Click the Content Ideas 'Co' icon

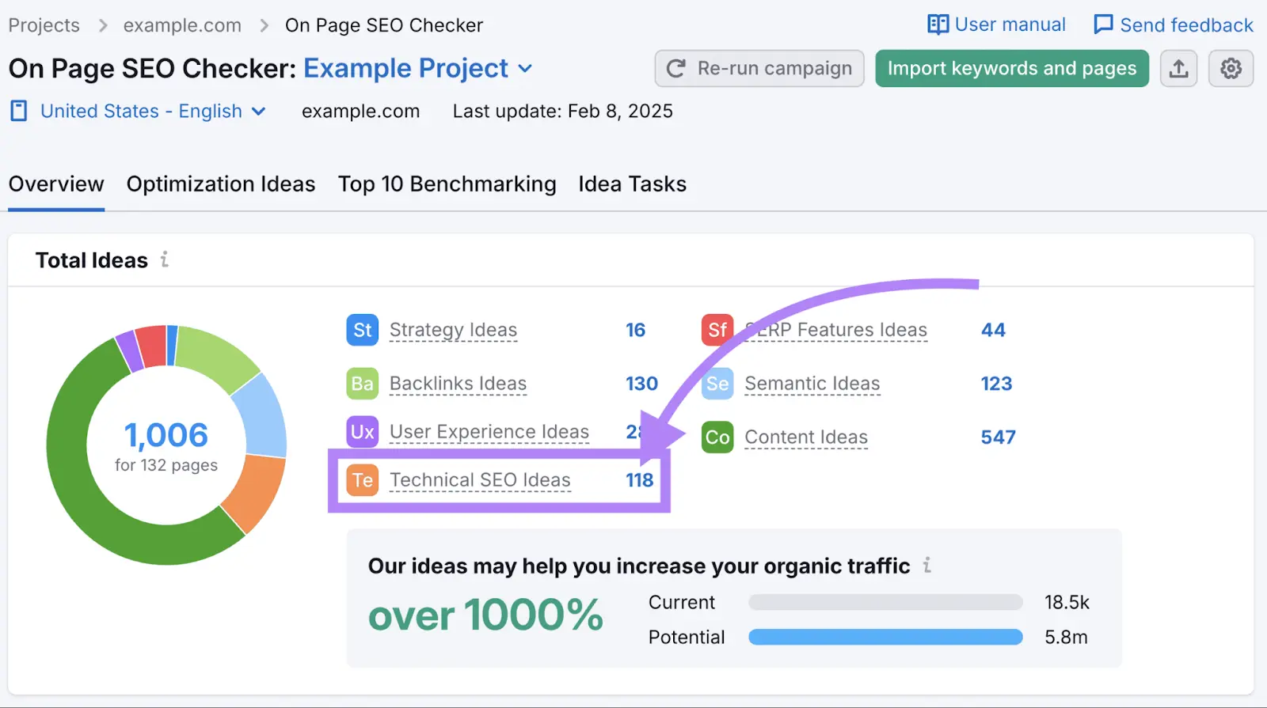tap(717, 437)
